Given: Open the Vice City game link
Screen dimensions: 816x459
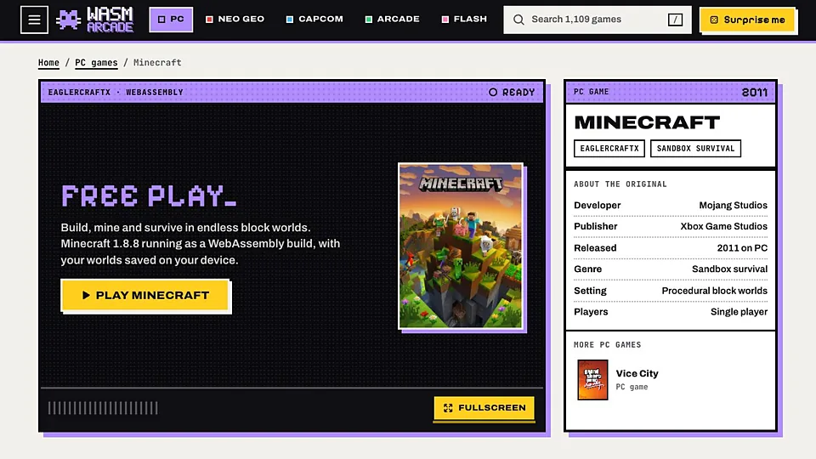Looking at the screenshot, I should (x=637, y=373).
